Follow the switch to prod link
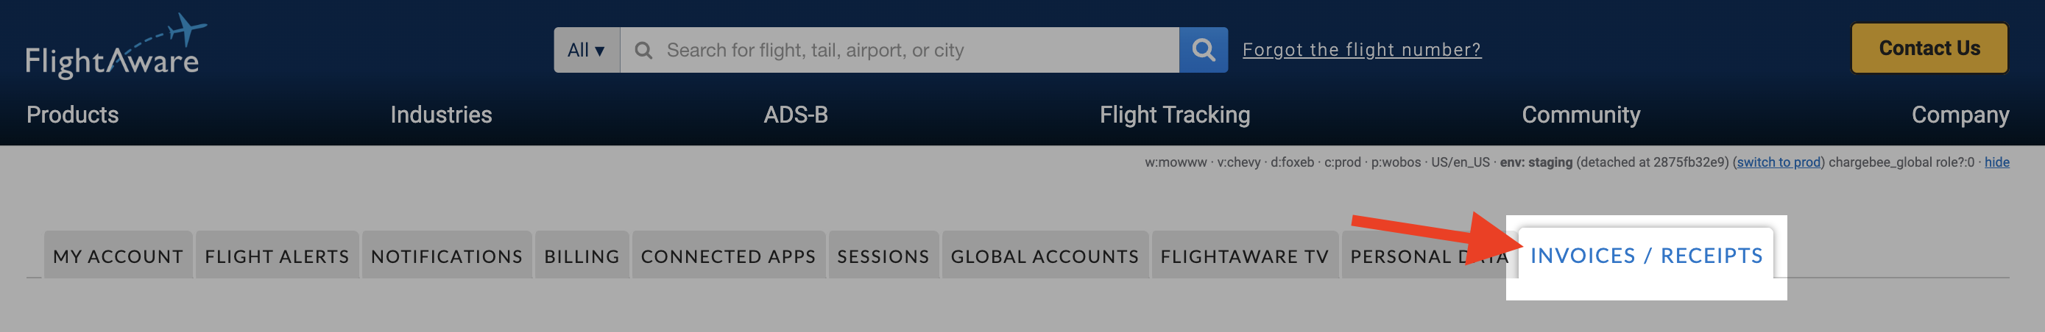Image resolution: width=2045 pixels, height=332 pixels. pyautogui.click(x=1779, y=162)
